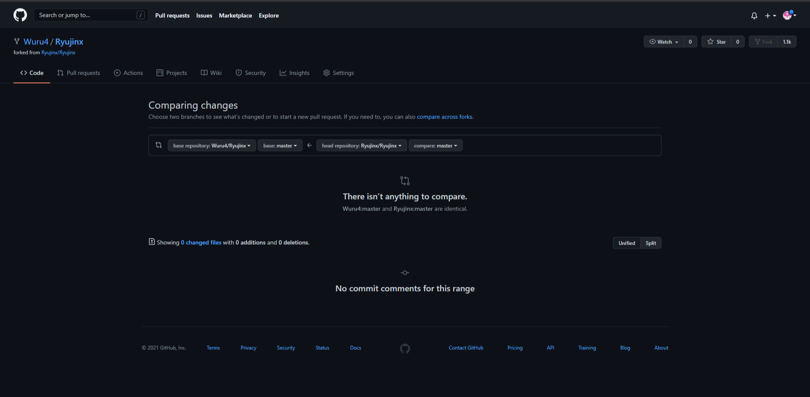Click 'No commit comments for this range' text

(x=405, y=289)
